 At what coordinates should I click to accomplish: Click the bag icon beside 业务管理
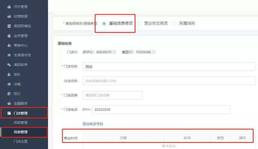(x=9, y=36)
